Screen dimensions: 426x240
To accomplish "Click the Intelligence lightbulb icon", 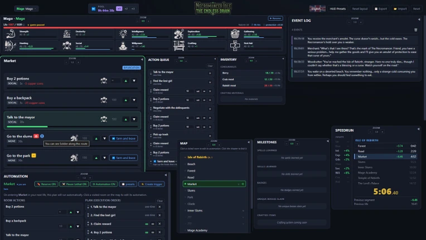I will (123, 34).
